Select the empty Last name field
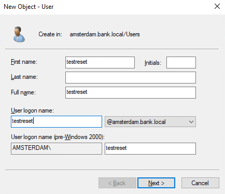This screenshot has height=194, width=225. pos(131,77)
